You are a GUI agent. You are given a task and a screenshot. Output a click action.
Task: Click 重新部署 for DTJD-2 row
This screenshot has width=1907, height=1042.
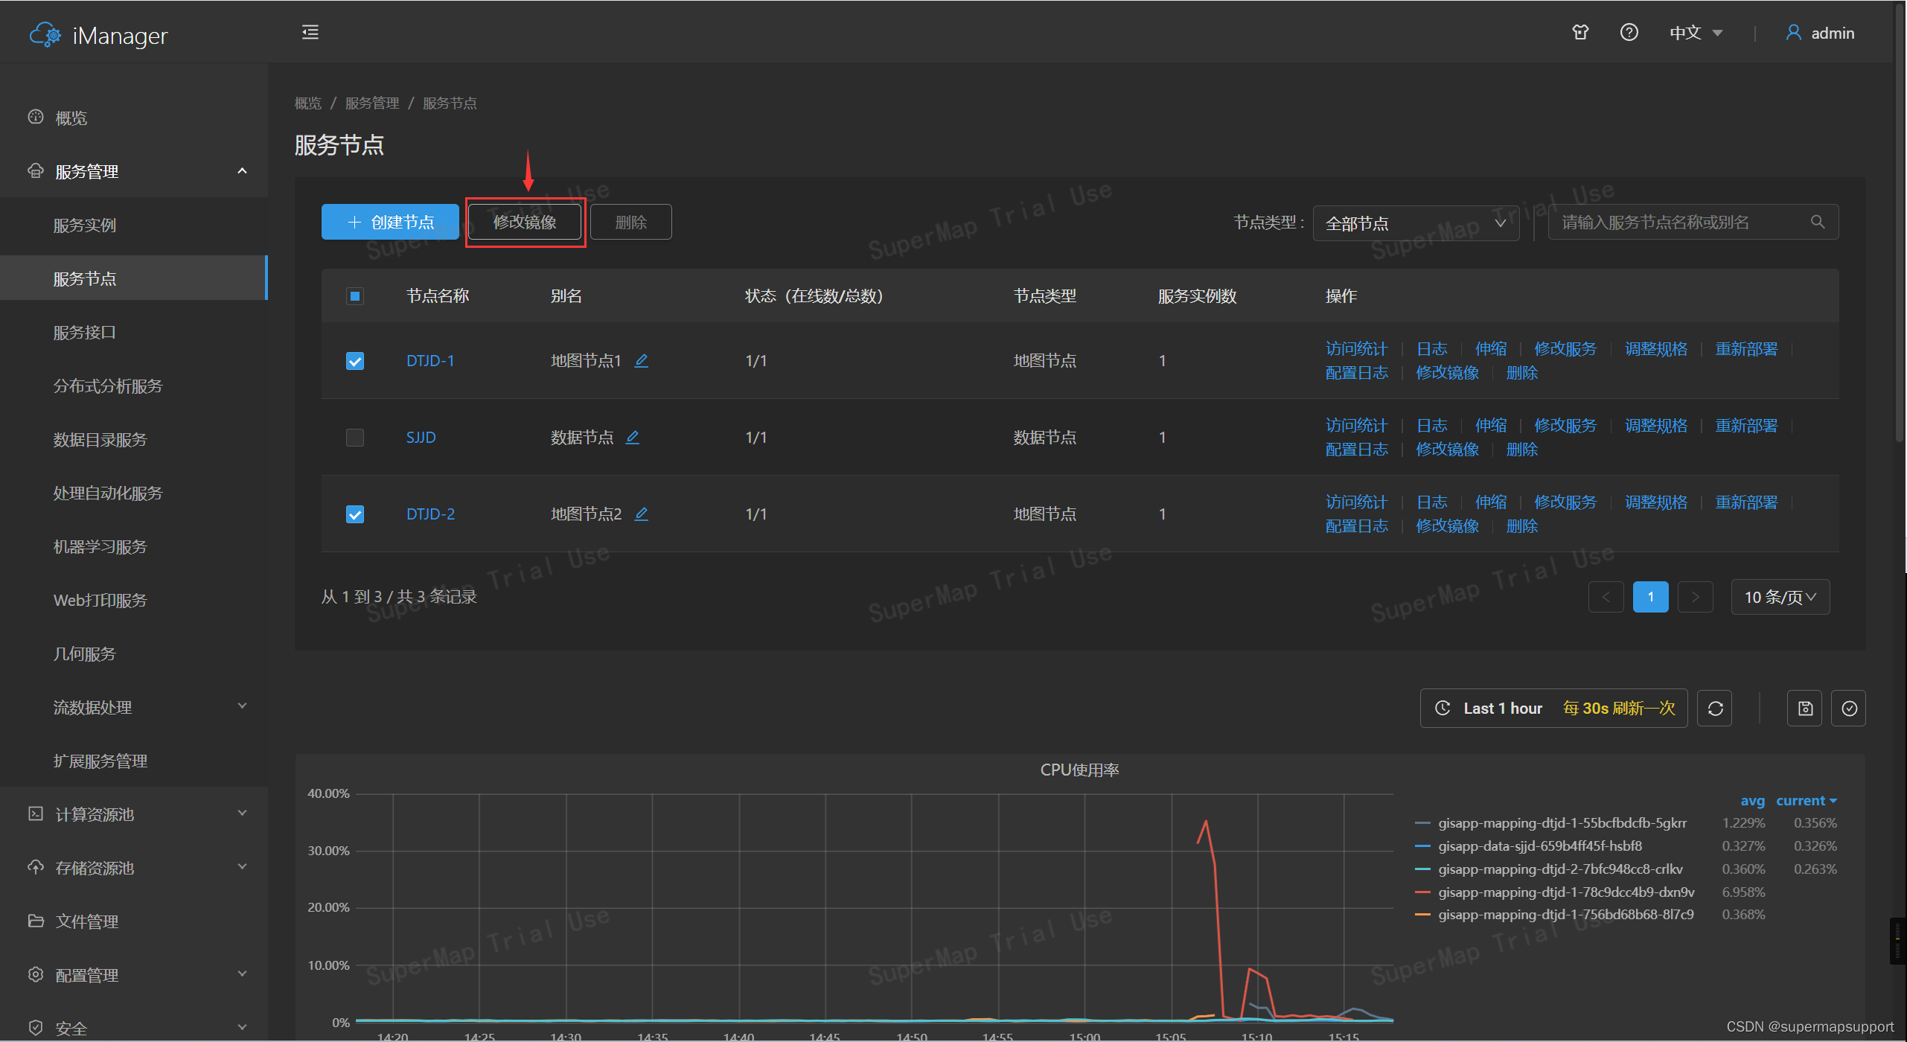1746,502
